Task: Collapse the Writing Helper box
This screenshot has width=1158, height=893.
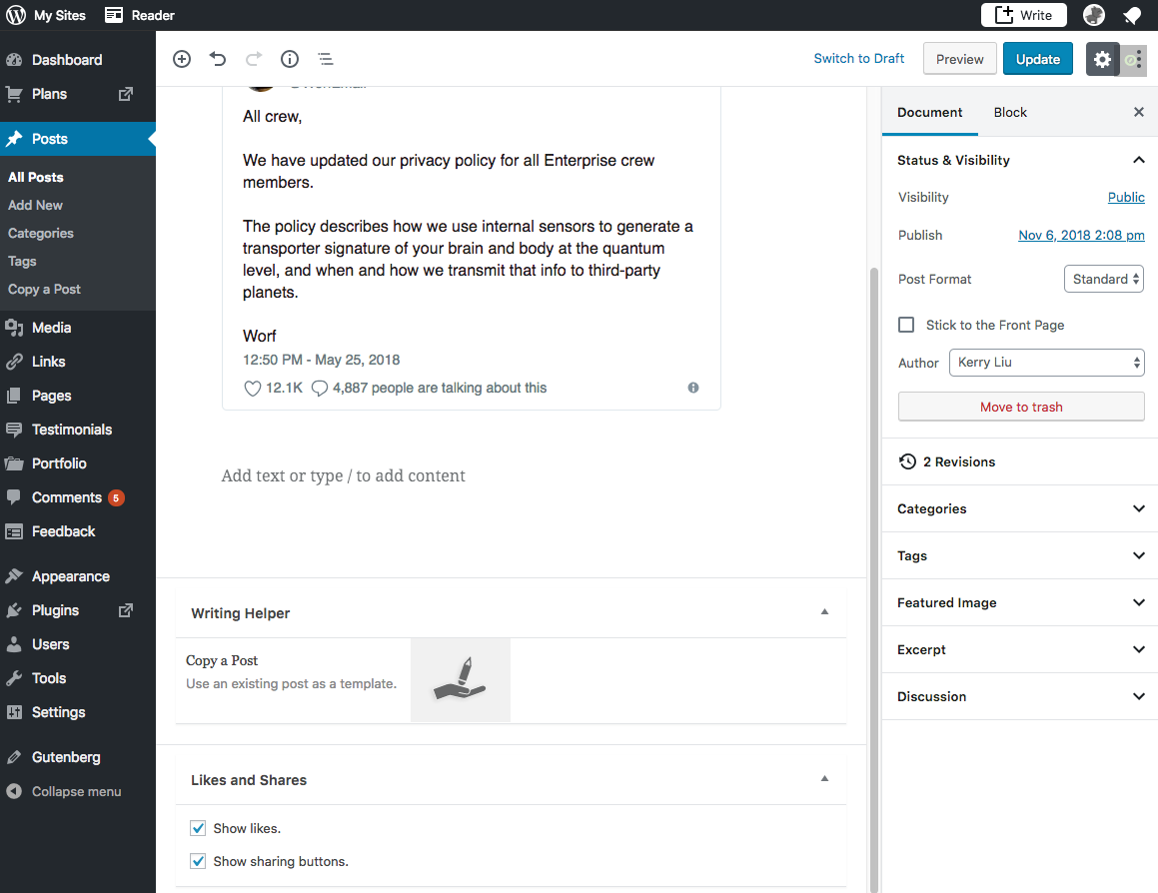Action: [x=825, y=611]
